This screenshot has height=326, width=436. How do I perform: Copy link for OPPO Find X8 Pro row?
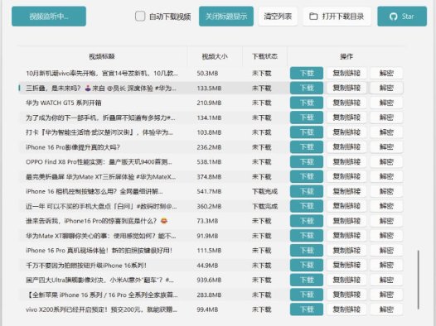pyautogui.click(x=346, y=161)
